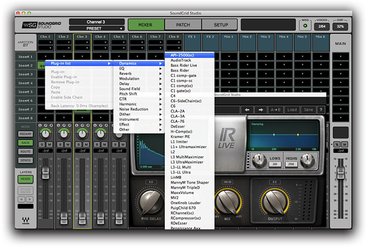Click the Highs frequency value 2500
The image size is (366, 249).
[291, 164]
